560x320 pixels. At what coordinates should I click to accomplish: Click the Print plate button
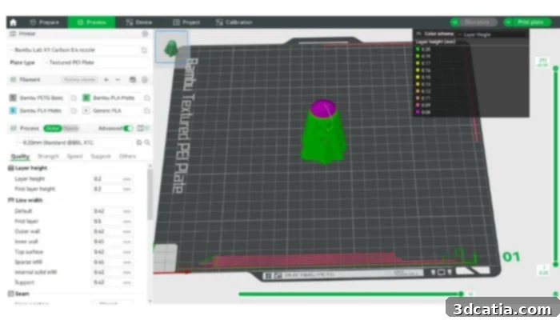tap(528, 22)
